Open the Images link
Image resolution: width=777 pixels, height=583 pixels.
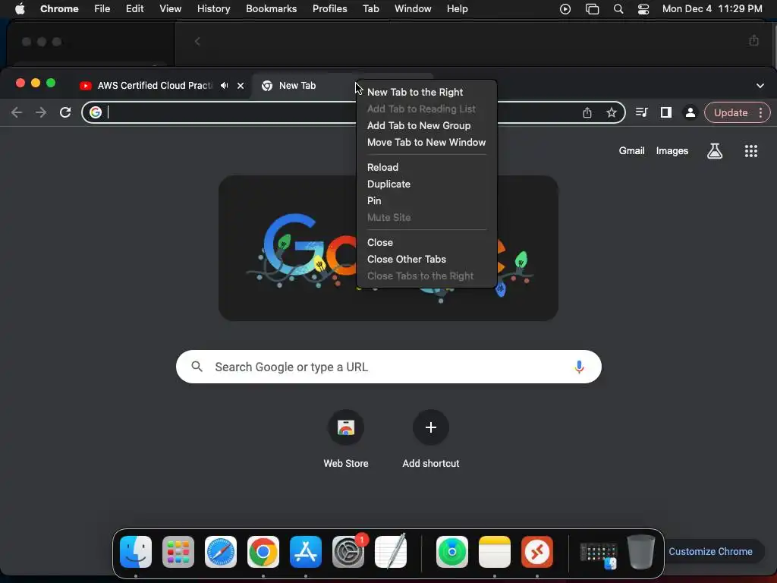pos(672,151)
